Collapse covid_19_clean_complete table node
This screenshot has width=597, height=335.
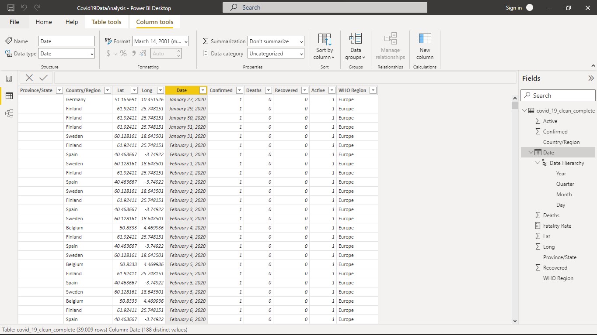524,110
